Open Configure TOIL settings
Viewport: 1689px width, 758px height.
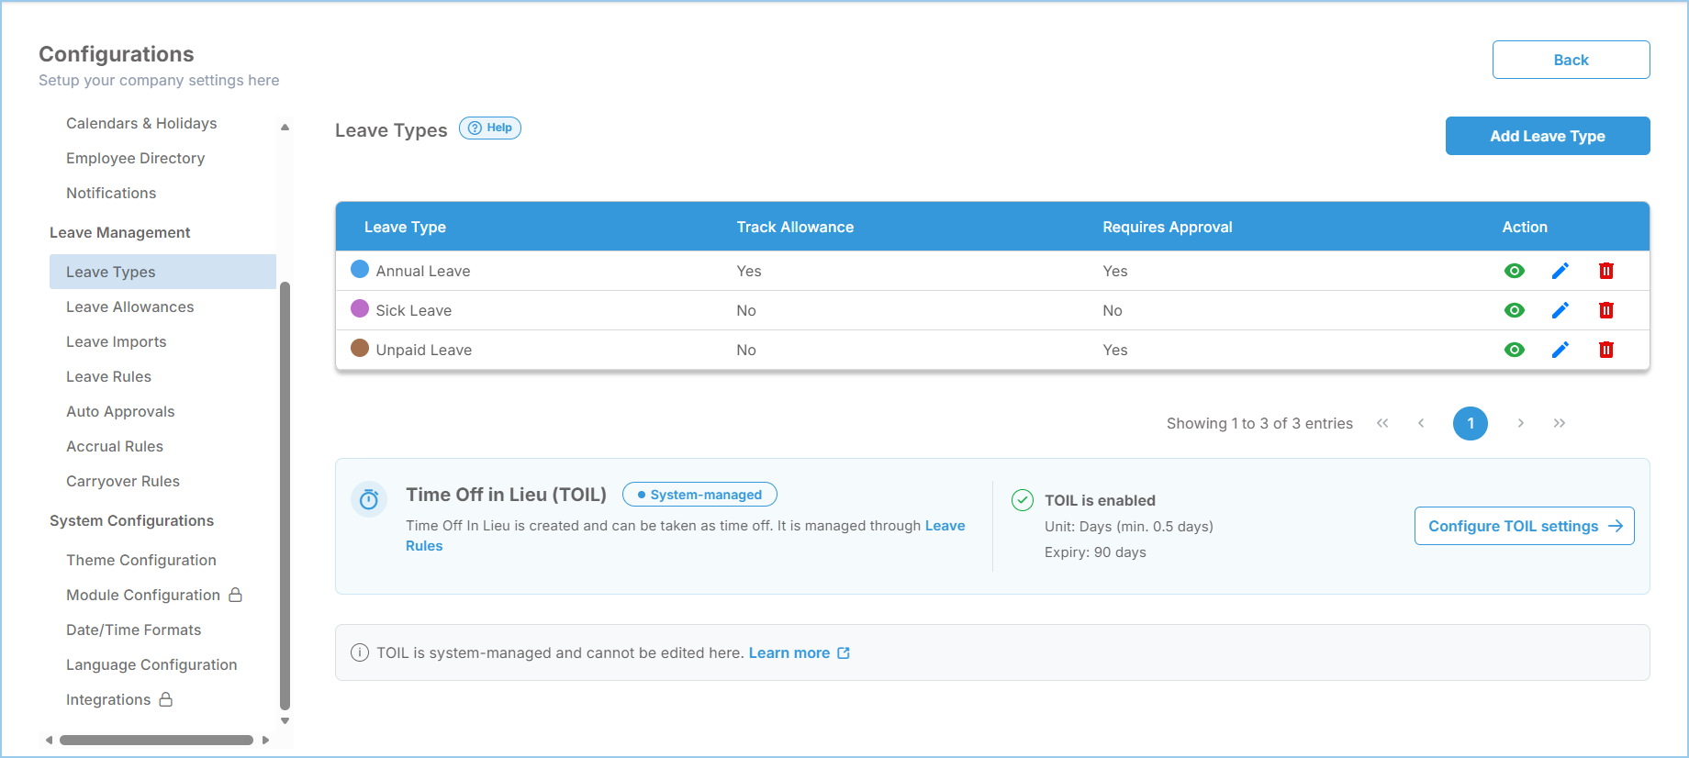[x=1525, y=526]
